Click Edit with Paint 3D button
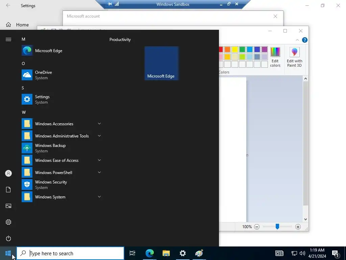The image size is (346, 260). coord(295,57)
